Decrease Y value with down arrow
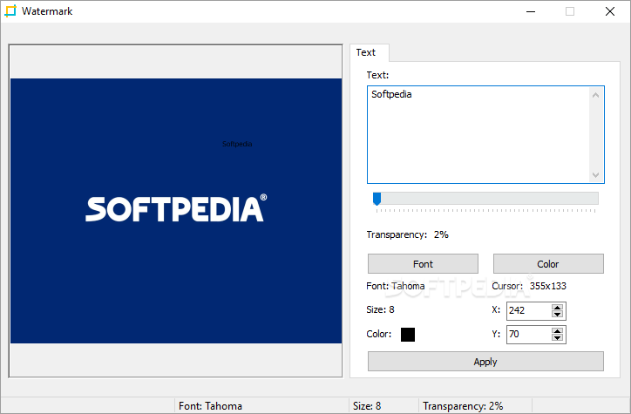Image resolution: width=631 pixels, height=414 pixels. [x=557, y=338]
